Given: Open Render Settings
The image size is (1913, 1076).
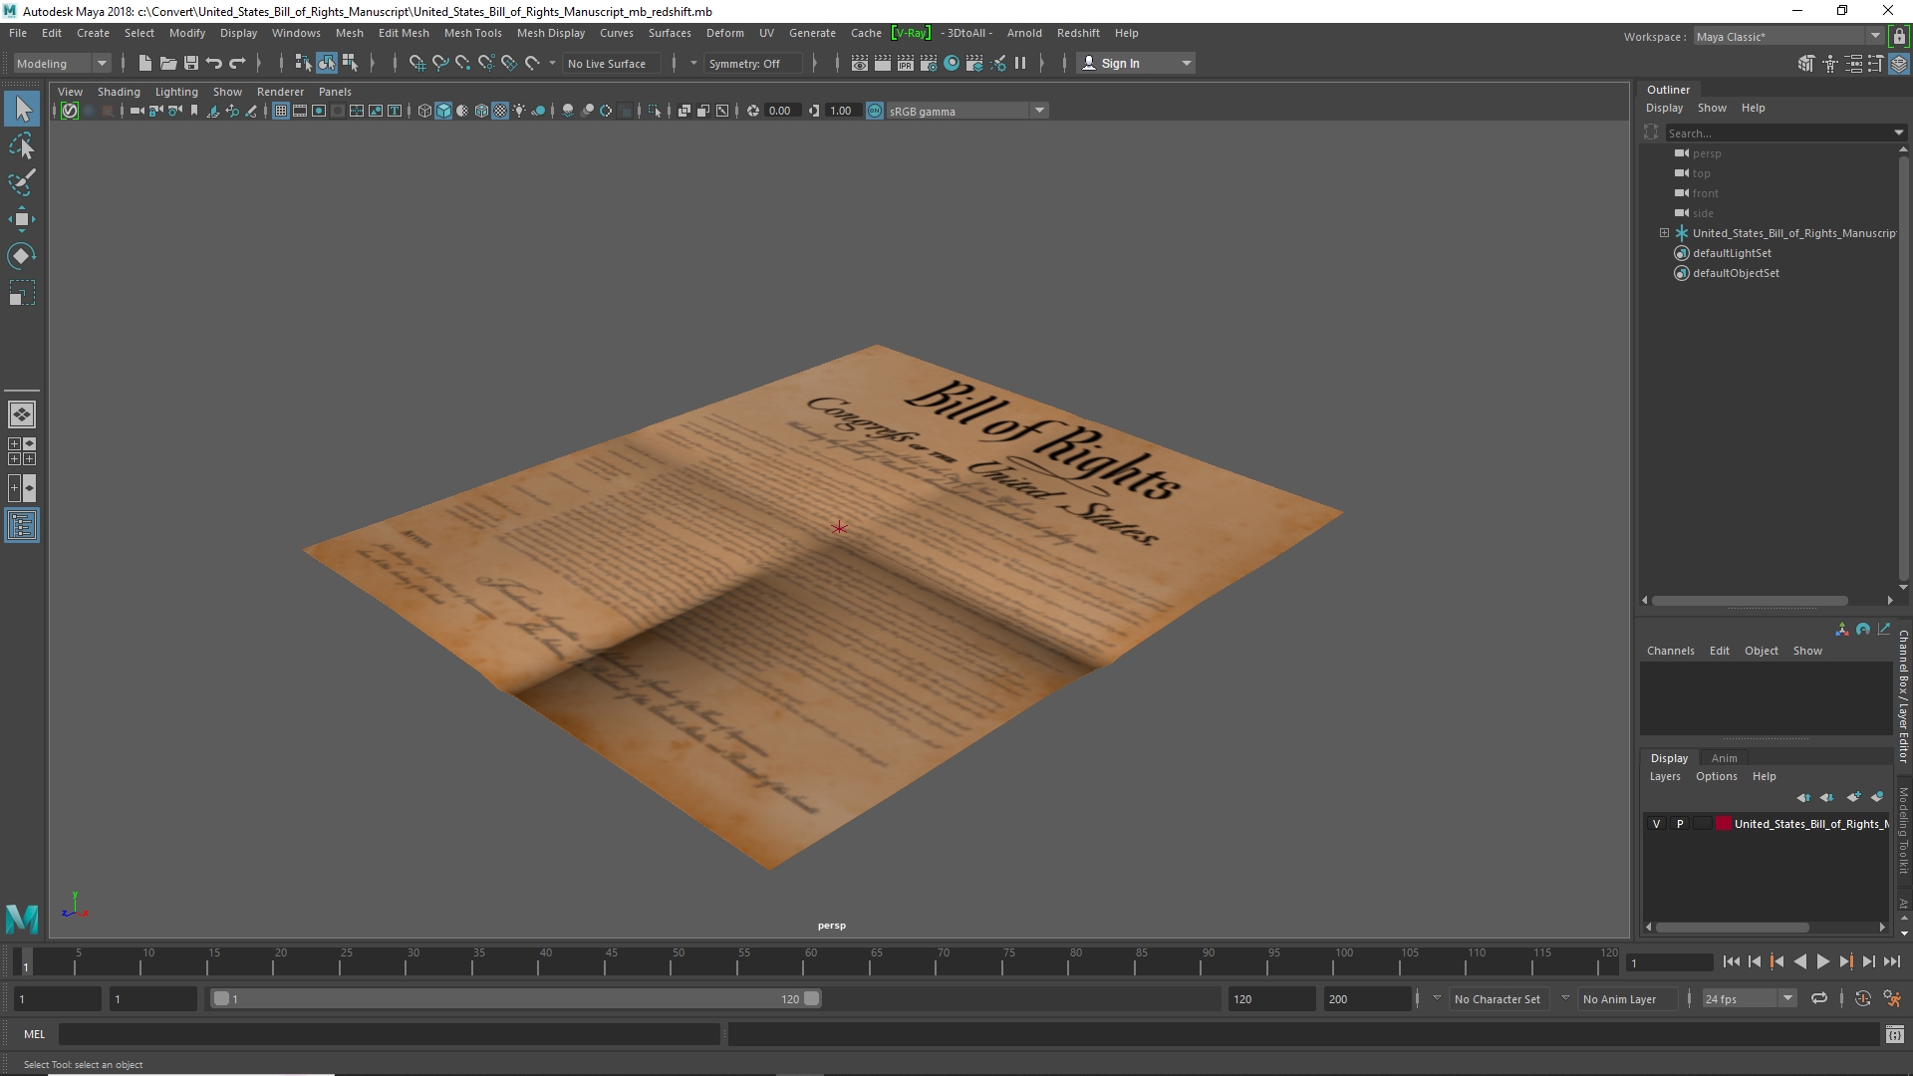Looking at the screenshot, I should pyautogui.click(x=929, y=63).
